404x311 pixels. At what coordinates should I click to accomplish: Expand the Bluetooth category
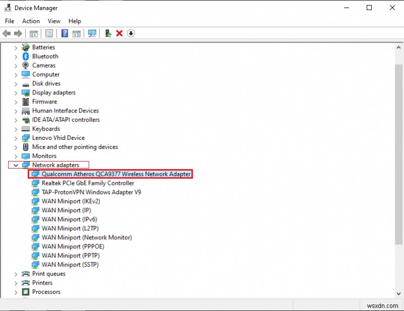point(16,56)
